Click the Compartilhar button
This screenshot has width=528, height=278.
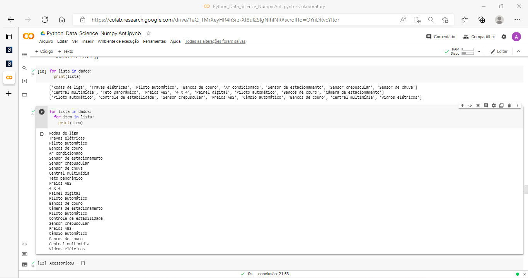point(479,37)
